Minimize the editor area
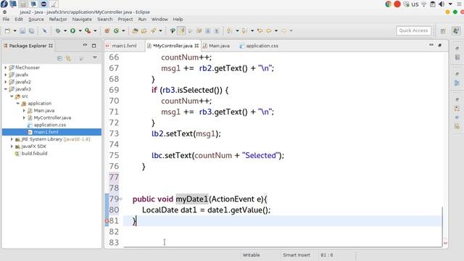This screenshot has width=464, height=261. point(431,45)
